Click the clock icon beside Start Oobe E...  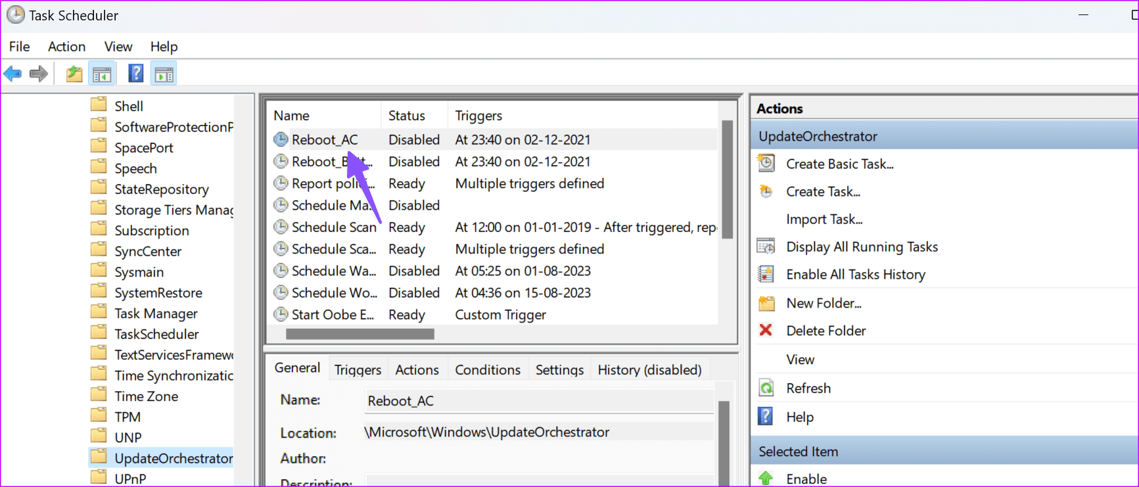click(281, 314)
